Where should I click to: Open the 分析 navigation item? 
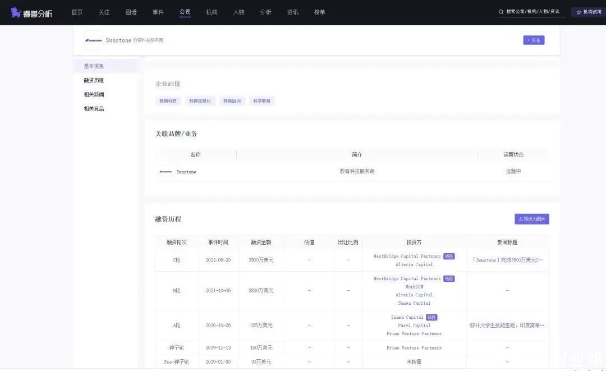pos(265,12)
